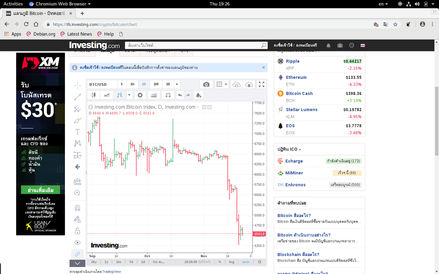Open the language flag selector

click(363, 45)
